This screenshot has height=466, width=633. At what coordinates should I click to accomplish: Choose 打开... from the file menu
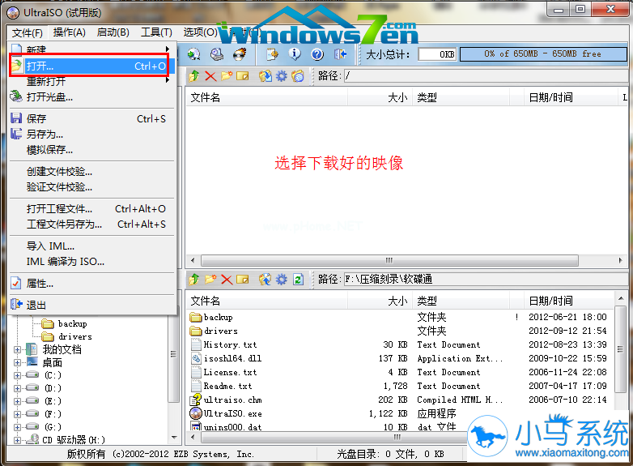[91, 66]
